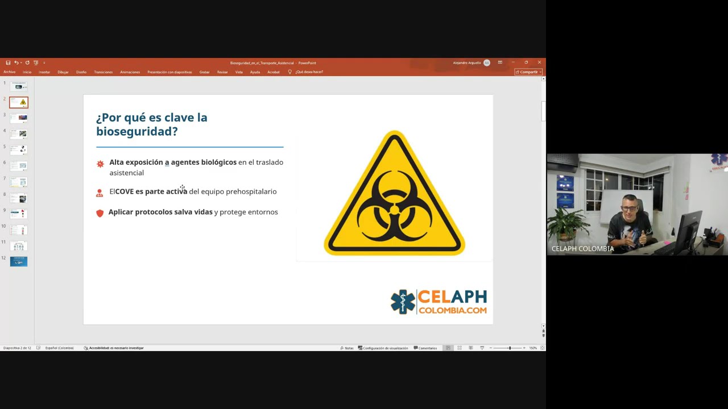Click the red person bullet icon

click(x=100, y=193)
